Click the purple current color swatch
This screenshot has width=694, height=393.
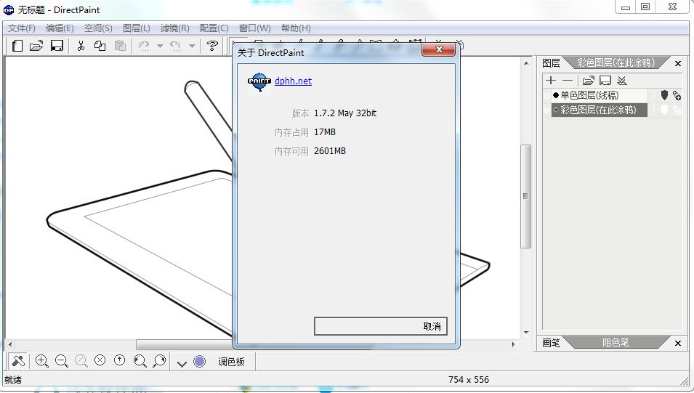(x=200, y=362)
